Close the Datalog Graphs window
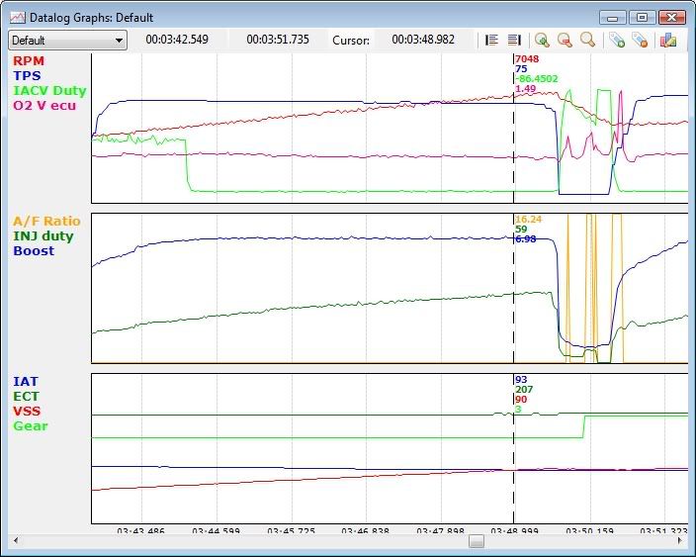The image size is (696, 557). click(672, 18)
